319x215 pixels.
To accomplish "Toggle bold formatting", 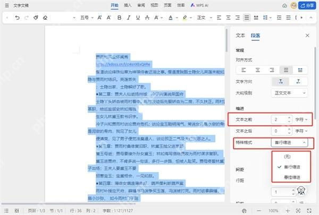I will click(120, 18).
